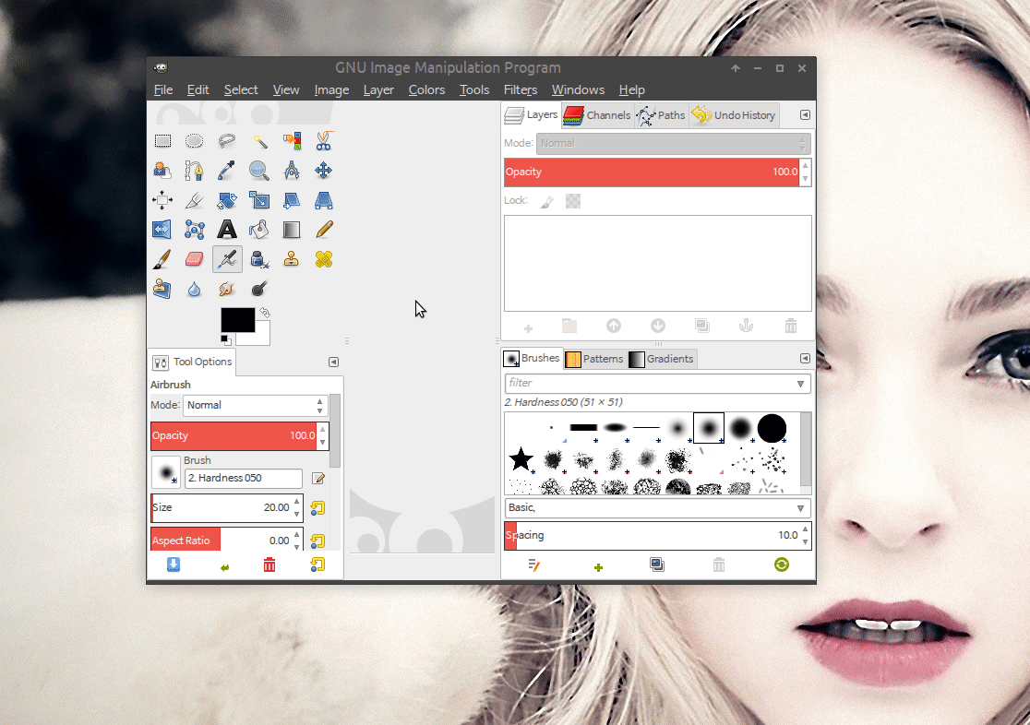
Task: Switch to the Patterns tab
Action: coord(594,359)
